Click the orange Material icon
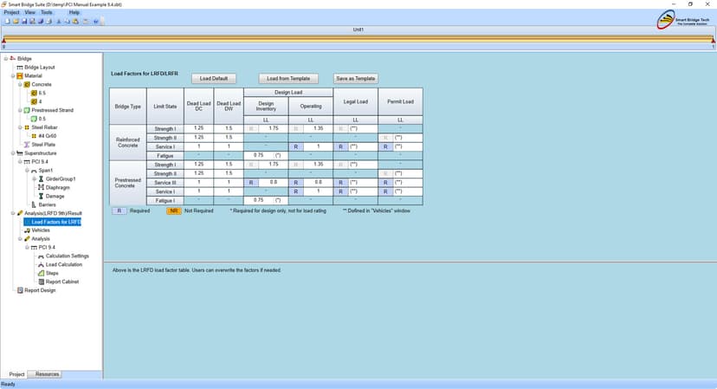The height and width of the screenshot is (389, 717). pos(20,76)
